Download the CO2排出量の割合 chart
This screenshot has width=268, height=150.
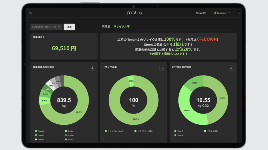(x=232, y=68)
